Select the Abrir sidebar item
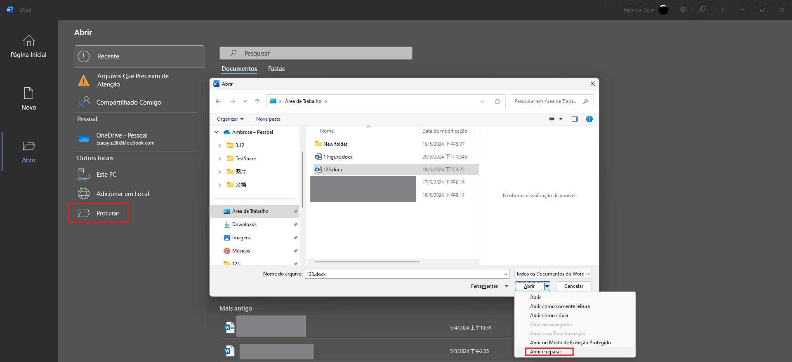The image size is (792, 362). click(28, 152)
